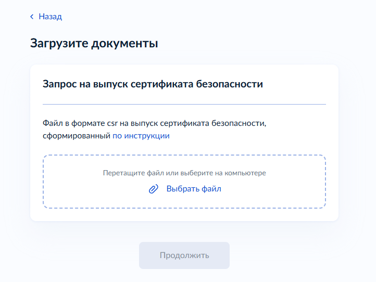Viewport: 376px width, 282px height.
Task: Click the hint 'Перетащите файл или выберите на компьютере'
Action: tap(184, 173)
